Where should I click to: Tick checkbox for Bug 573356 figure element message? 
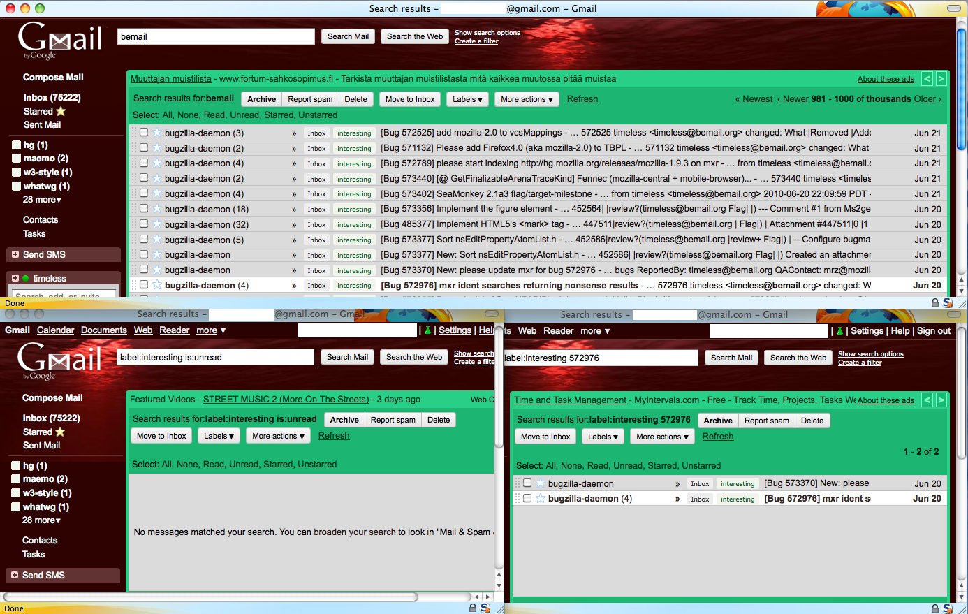click(144, 209)
